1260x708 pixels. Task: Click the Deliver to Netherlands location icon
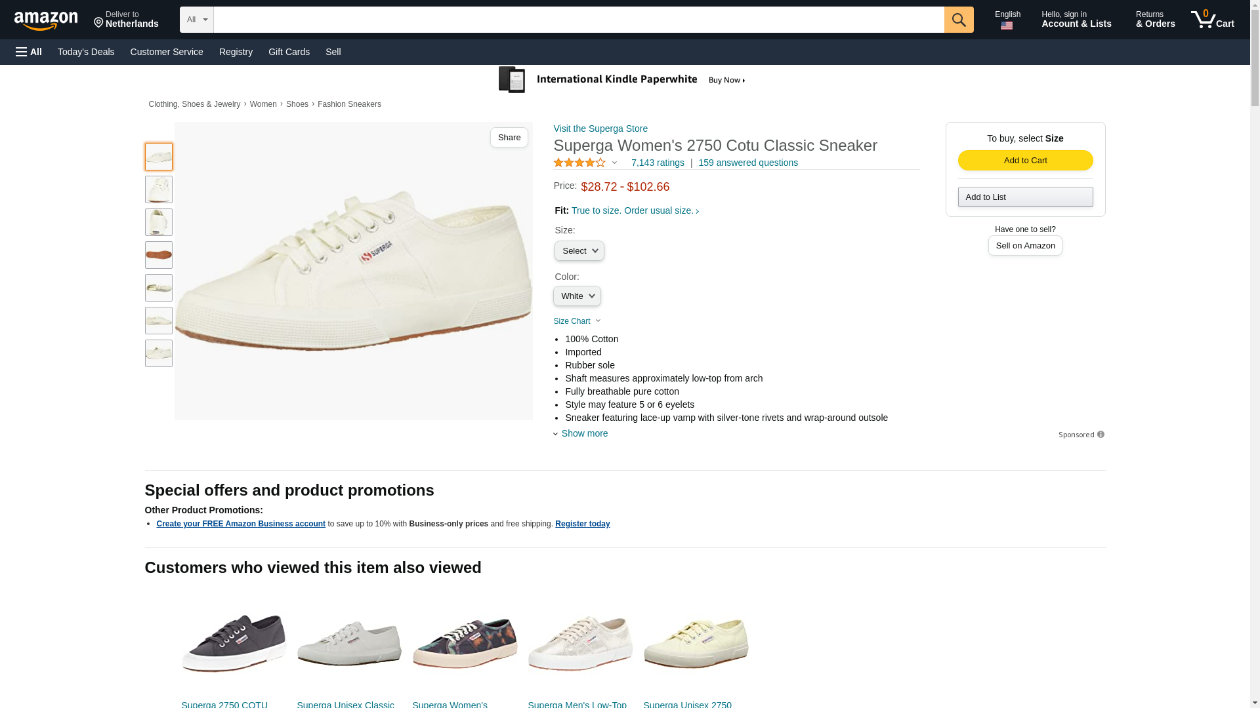coord(99,23)
